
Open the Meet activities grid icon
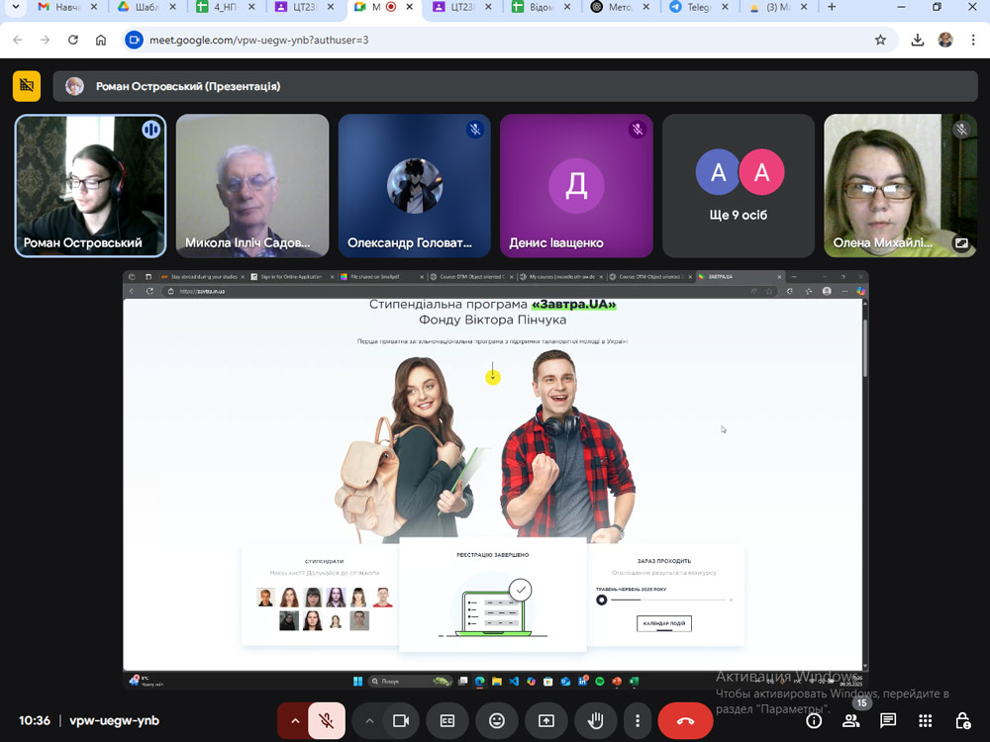coord(925,721)
